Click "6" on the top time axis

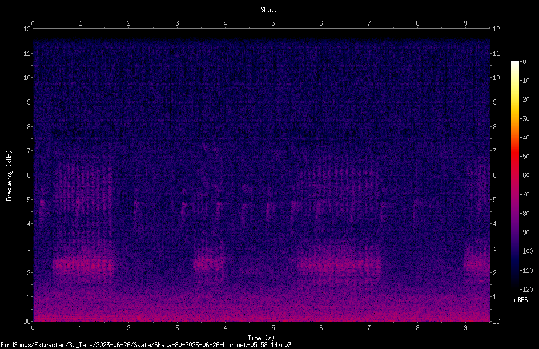[321, 23]
